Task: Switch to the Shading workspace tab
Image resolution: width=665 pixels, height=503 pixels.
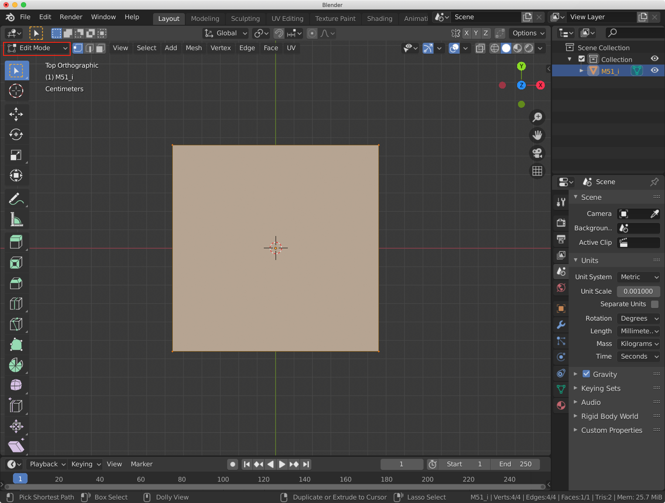Action: pyautogui.click(x=379, y=18)
